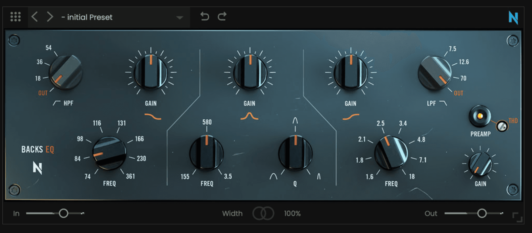The height and width of the screenshot is (233, 532).
Task: Go to the next preset arrow
Action: point(50,17)
